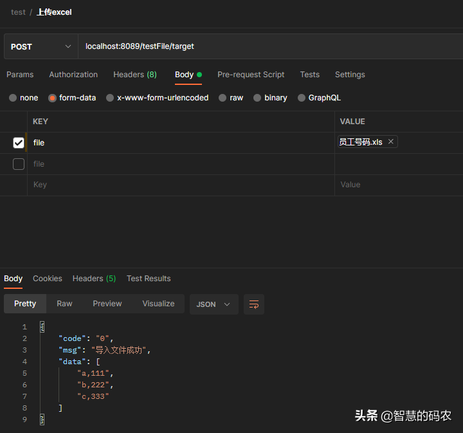Click the "b,222" value in response
Screen dimensions: 463x433
[93, 385]
